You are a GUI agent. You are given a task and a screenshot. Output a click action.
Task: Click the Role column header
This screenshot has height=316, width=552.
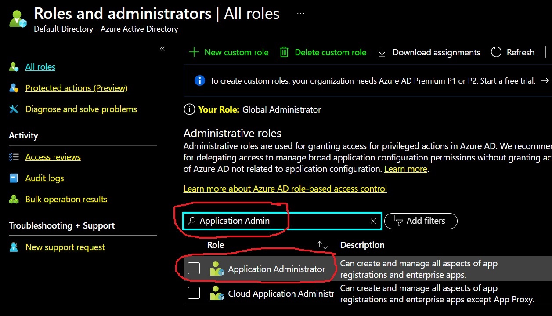(x=216, y=245)
